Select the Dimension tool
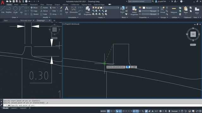 point(74,10)
